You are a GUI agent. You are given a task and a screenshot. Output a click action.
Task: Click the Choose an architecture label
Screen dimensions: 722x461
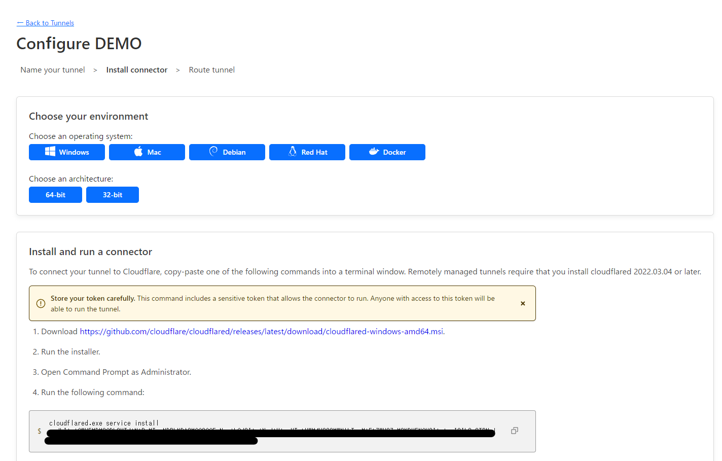(71, 179)
